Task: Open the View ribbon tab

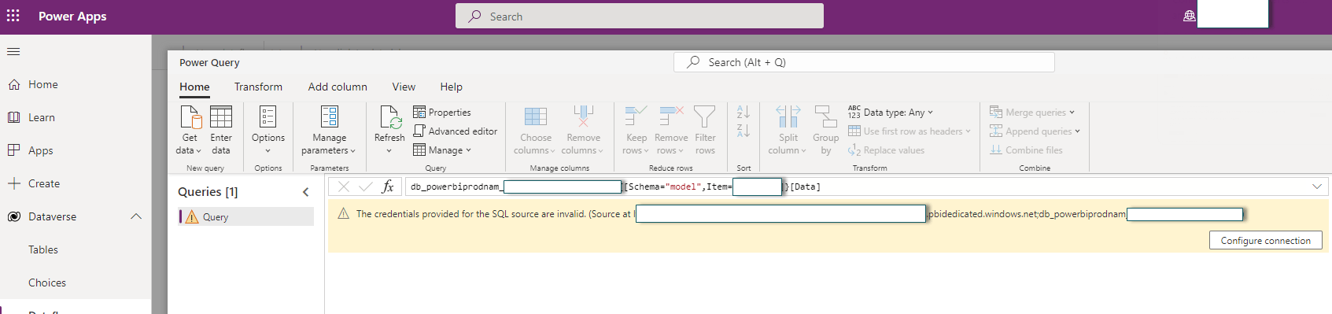Action: [x=404, y=87]
